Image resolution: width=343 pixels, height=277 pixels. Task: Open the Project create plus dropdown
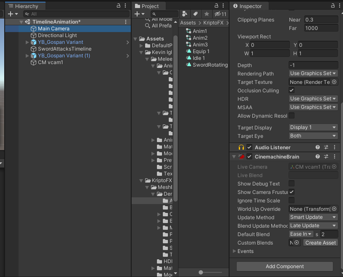point(139,14)
